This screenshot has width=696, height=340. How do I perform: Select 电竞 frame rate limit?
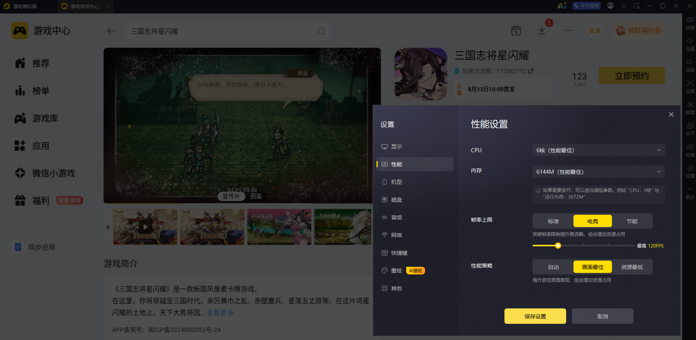(x=593, y=221)
